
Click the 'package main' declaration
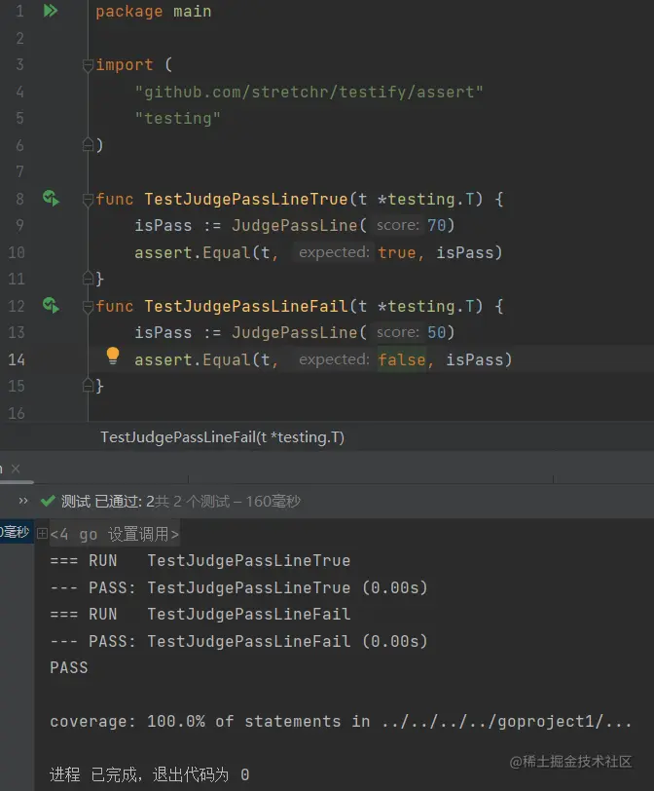pos(154,11)
